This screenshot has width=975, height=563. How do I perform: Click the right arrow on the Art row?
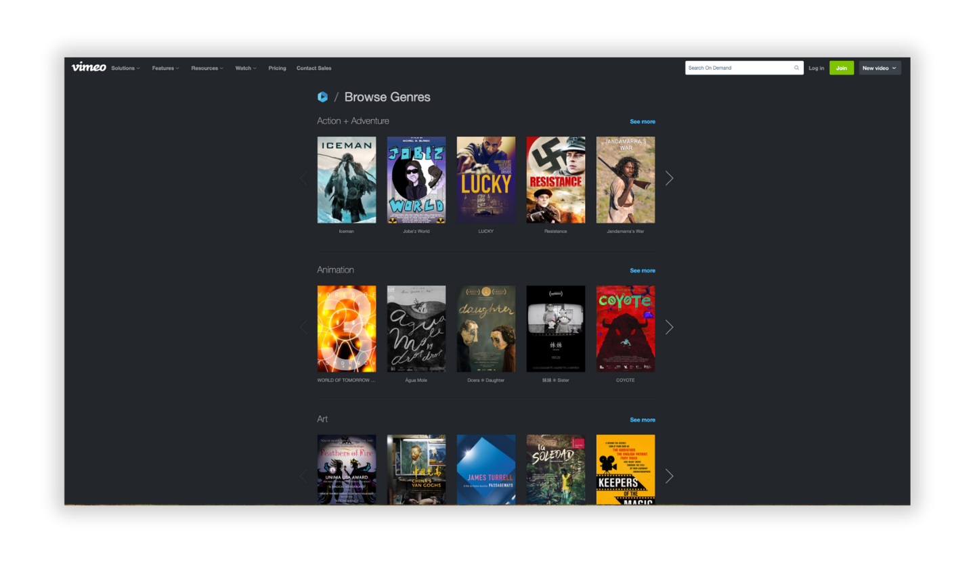(x=669, y=476)
